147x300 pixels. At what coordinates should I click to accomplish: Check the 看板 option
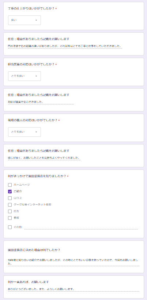pos(10,218)
